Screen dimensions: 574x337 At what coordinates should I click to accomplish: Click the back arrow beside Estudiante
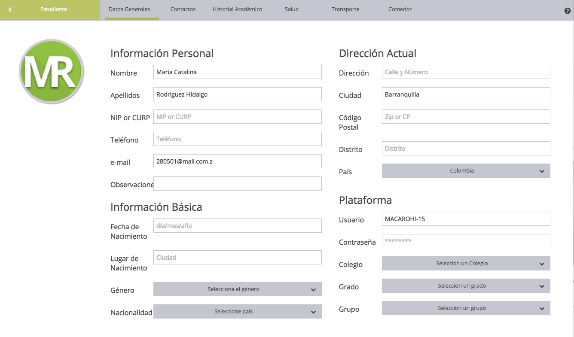coord(10,9)
